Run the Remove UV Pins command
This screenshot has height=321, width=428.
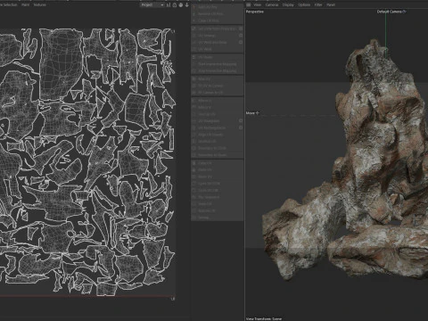point(217,13)
